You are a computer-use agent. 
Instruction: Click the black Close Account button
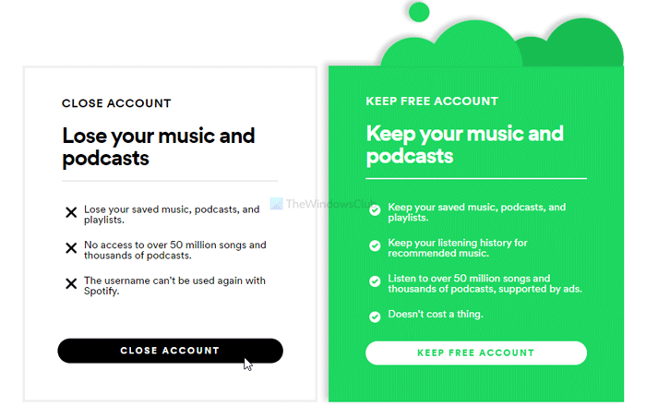[x=170, y=351]
